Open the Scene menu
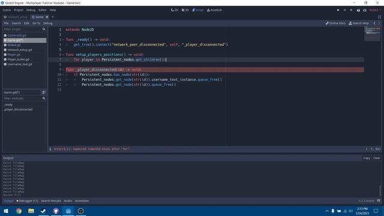Image resolution: width=384 pixels, height=216 pixels. [x=7, y=10]
